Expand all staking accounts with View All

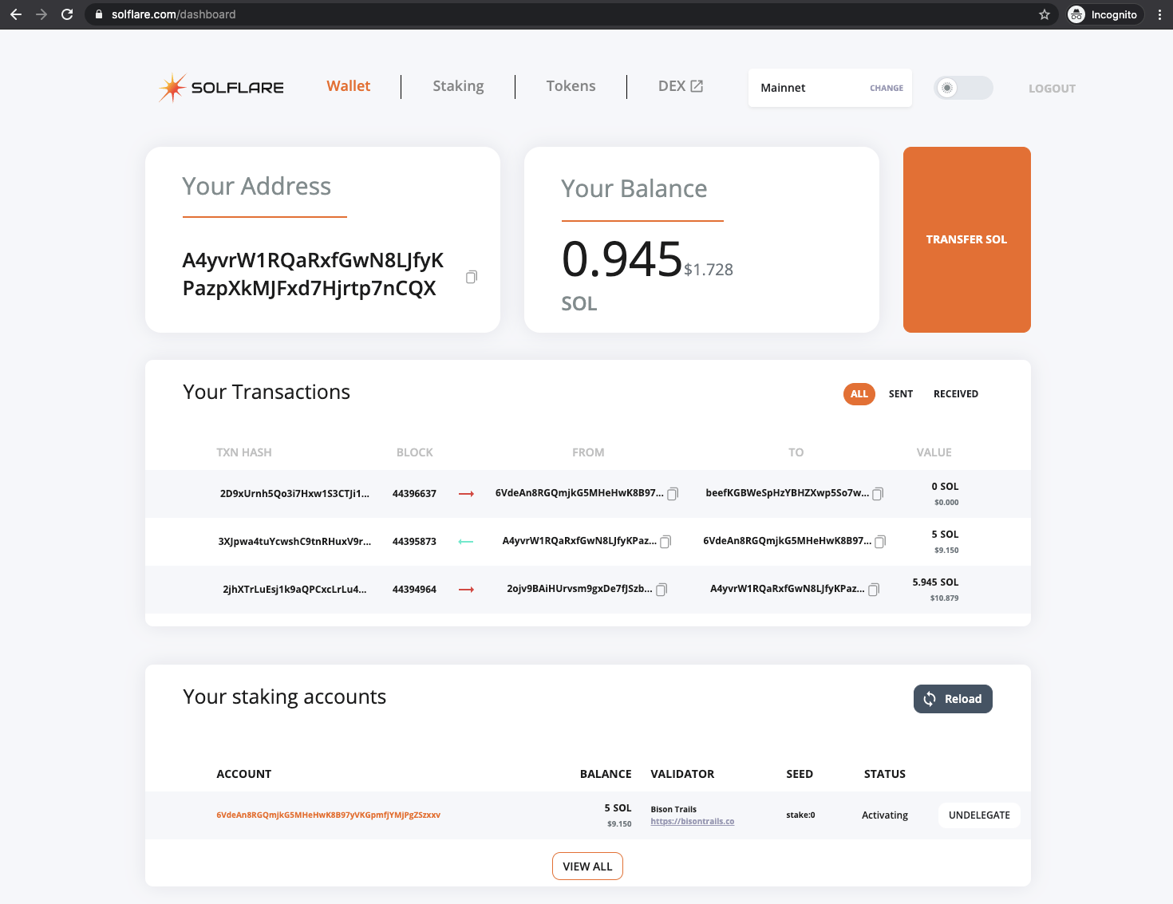(x=587, y=866)
